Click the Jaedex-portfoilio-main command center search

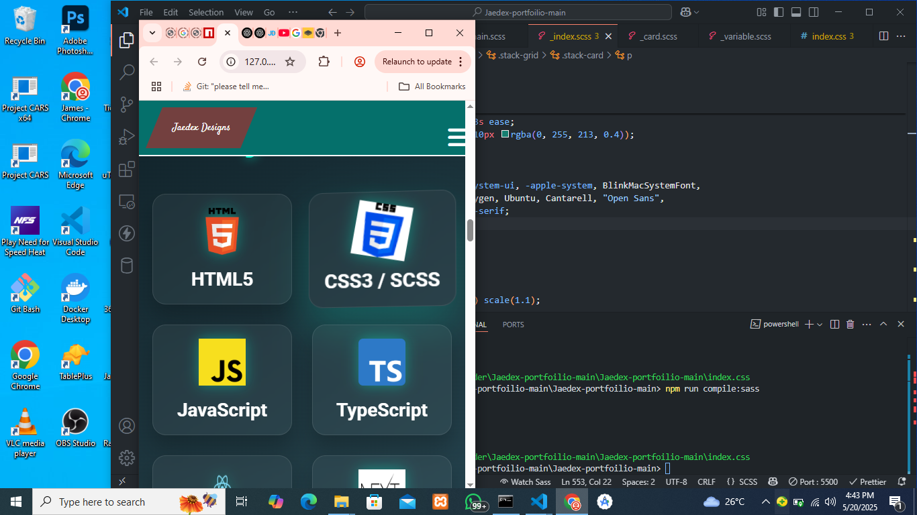518,12
